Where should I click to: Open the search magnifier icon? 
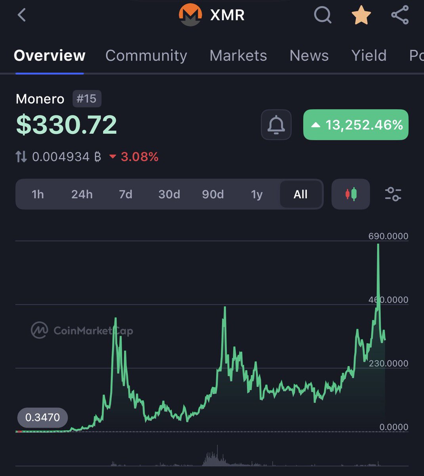(323, 15)
